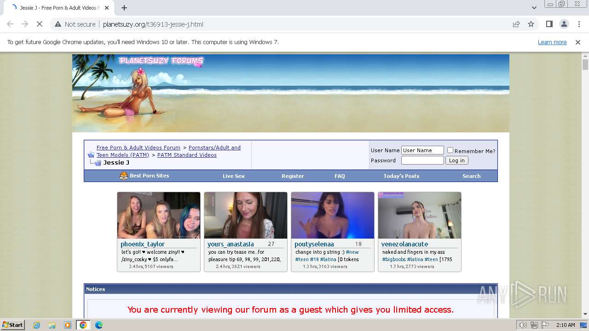Open tab search dropdown arrow

pos(534,8)
